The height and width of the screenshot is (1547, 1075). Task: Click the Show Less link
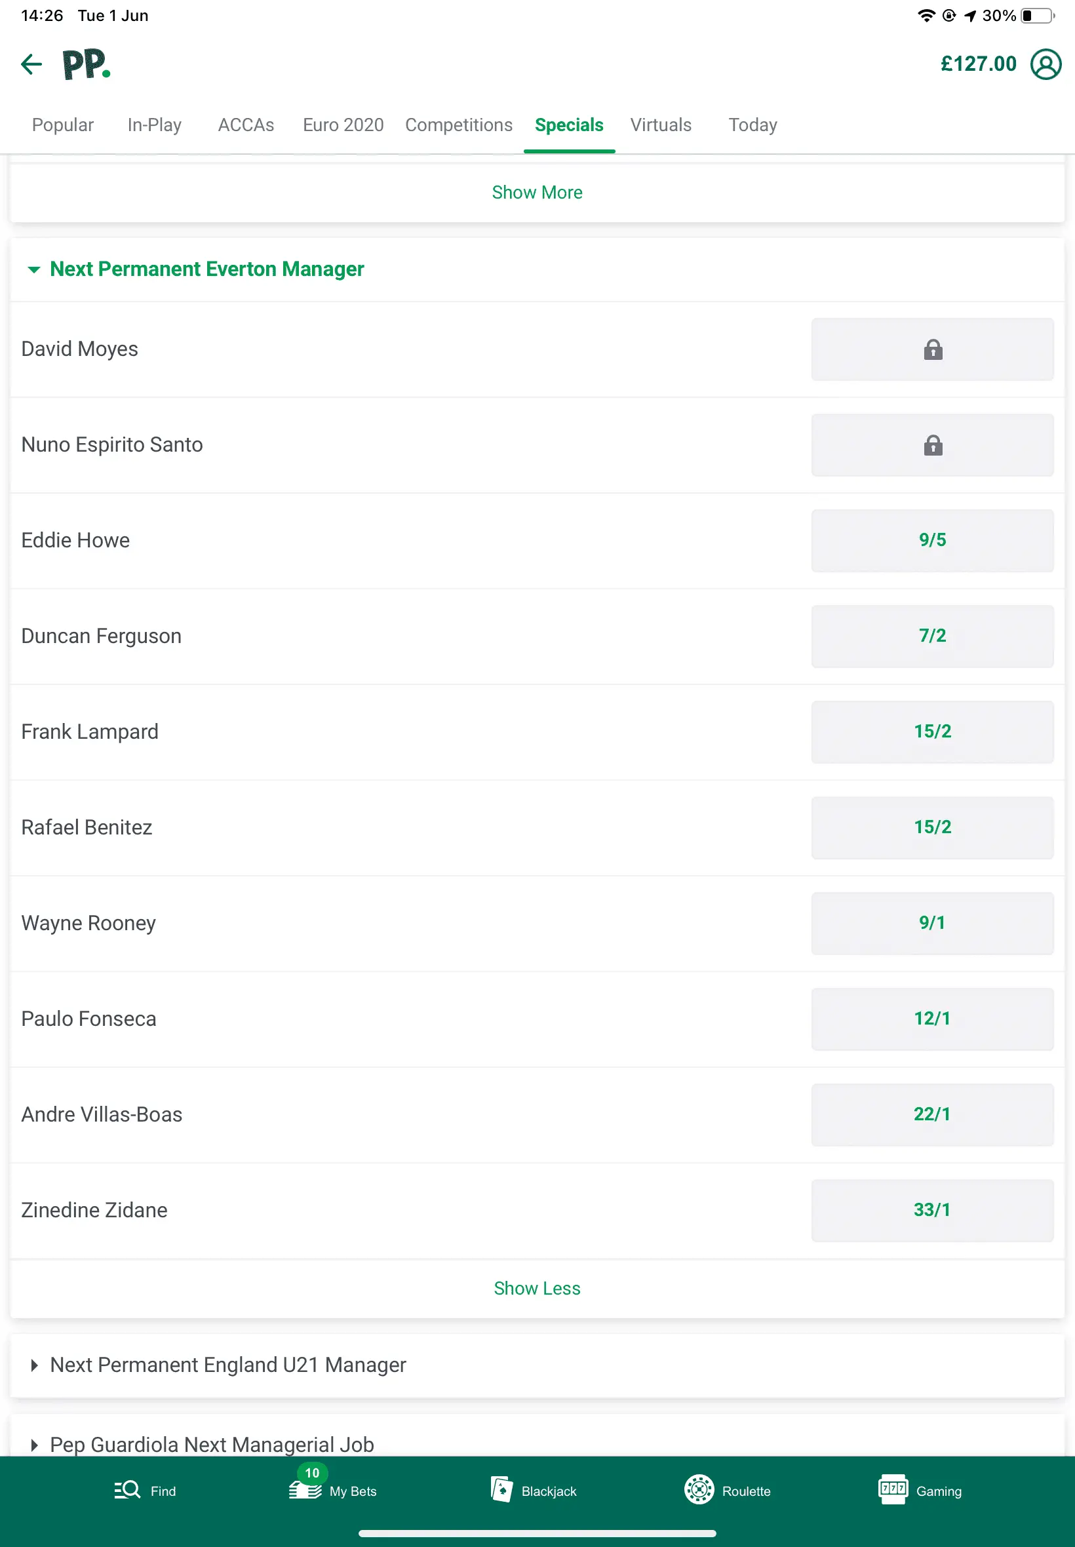pyautogui.click(x=537, y=1288)
